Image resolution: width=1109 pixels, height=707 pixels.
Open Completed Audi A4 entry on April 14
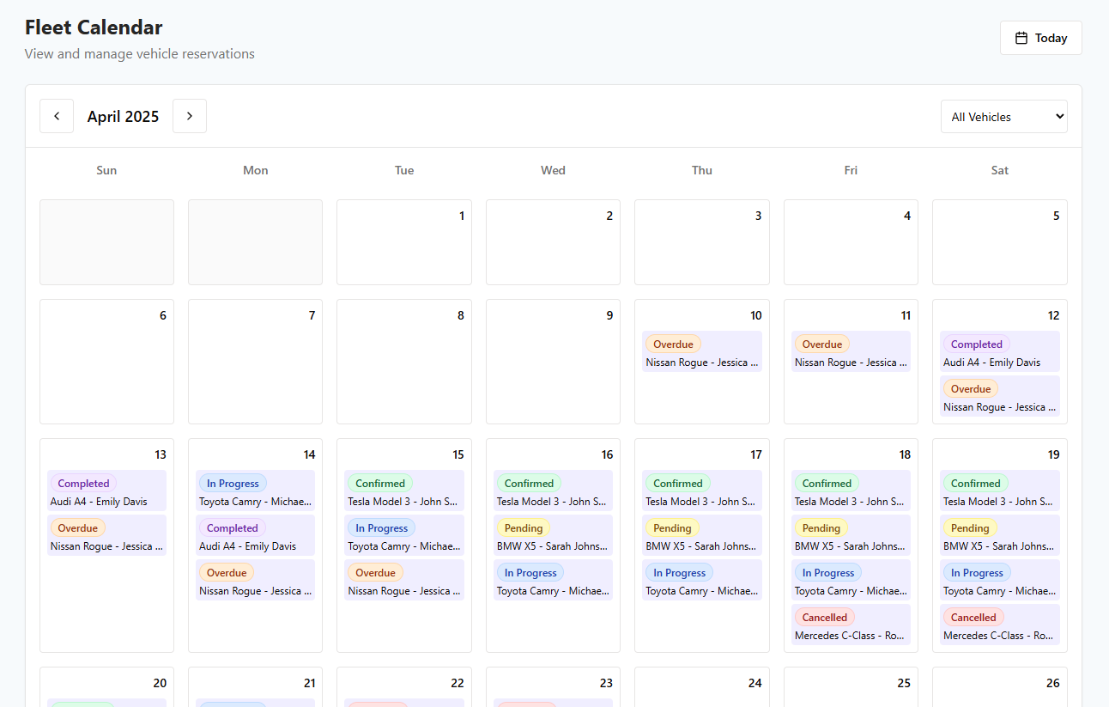click(x=256, y=537)
